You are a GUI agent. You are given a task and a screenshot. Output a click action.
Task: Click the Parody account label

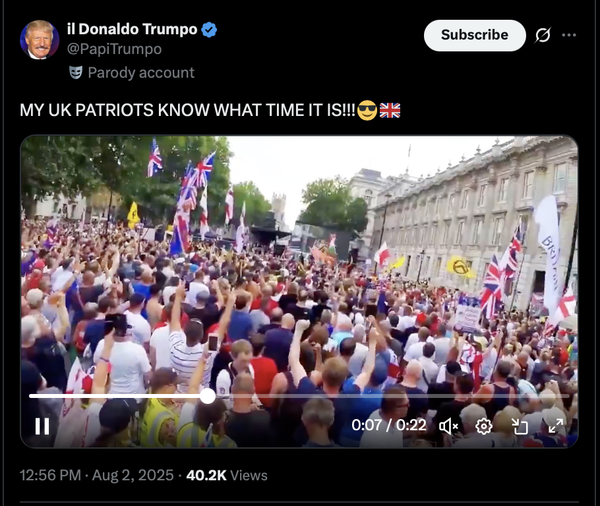[x=141, y=72]
